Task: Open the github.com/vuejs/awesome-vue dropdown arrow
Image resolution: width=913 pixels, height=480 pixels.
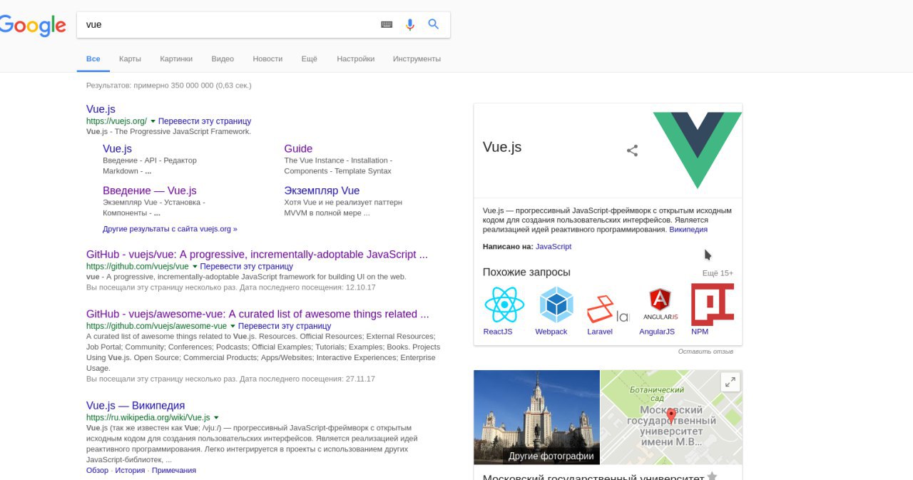Action: pos(233,326)
